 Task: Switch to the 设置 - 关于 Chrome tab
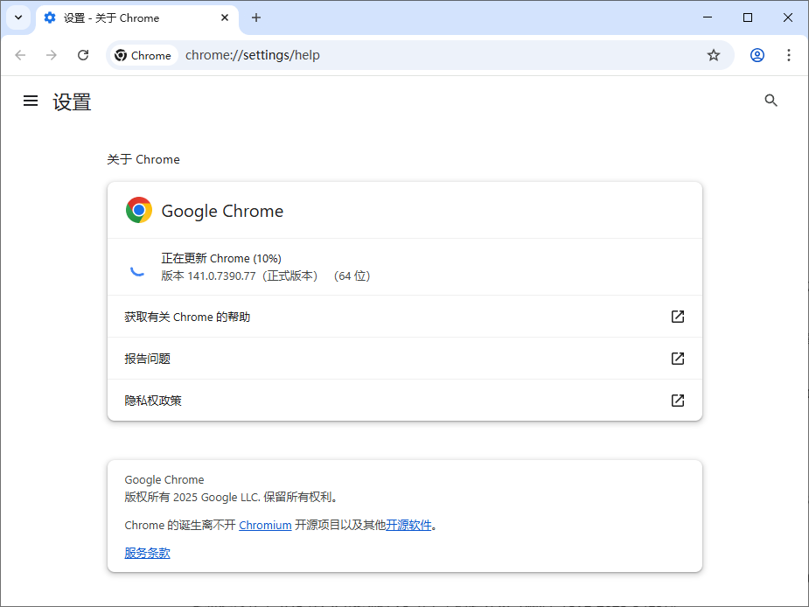point(122,17)
